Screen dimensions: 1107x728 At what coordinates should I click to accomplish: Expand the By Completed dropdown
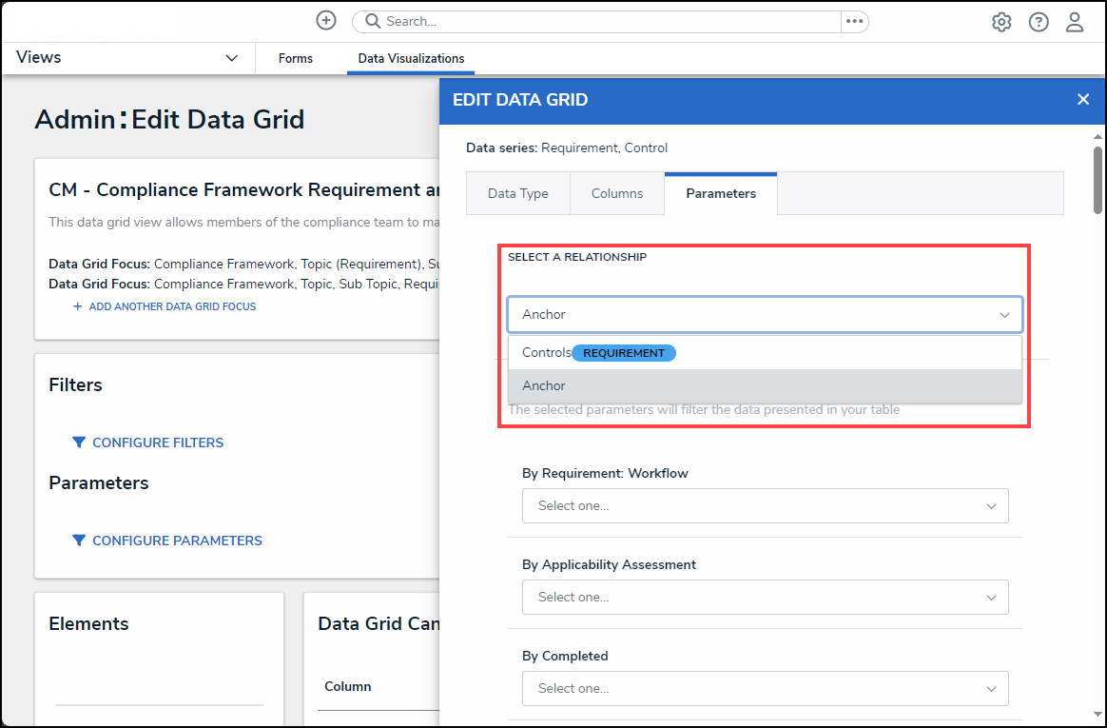pyautogui.click(x=765, y=689)
